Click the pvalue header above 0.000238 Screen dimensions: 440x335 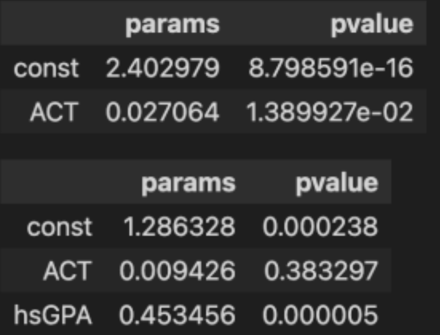point(337,182)
